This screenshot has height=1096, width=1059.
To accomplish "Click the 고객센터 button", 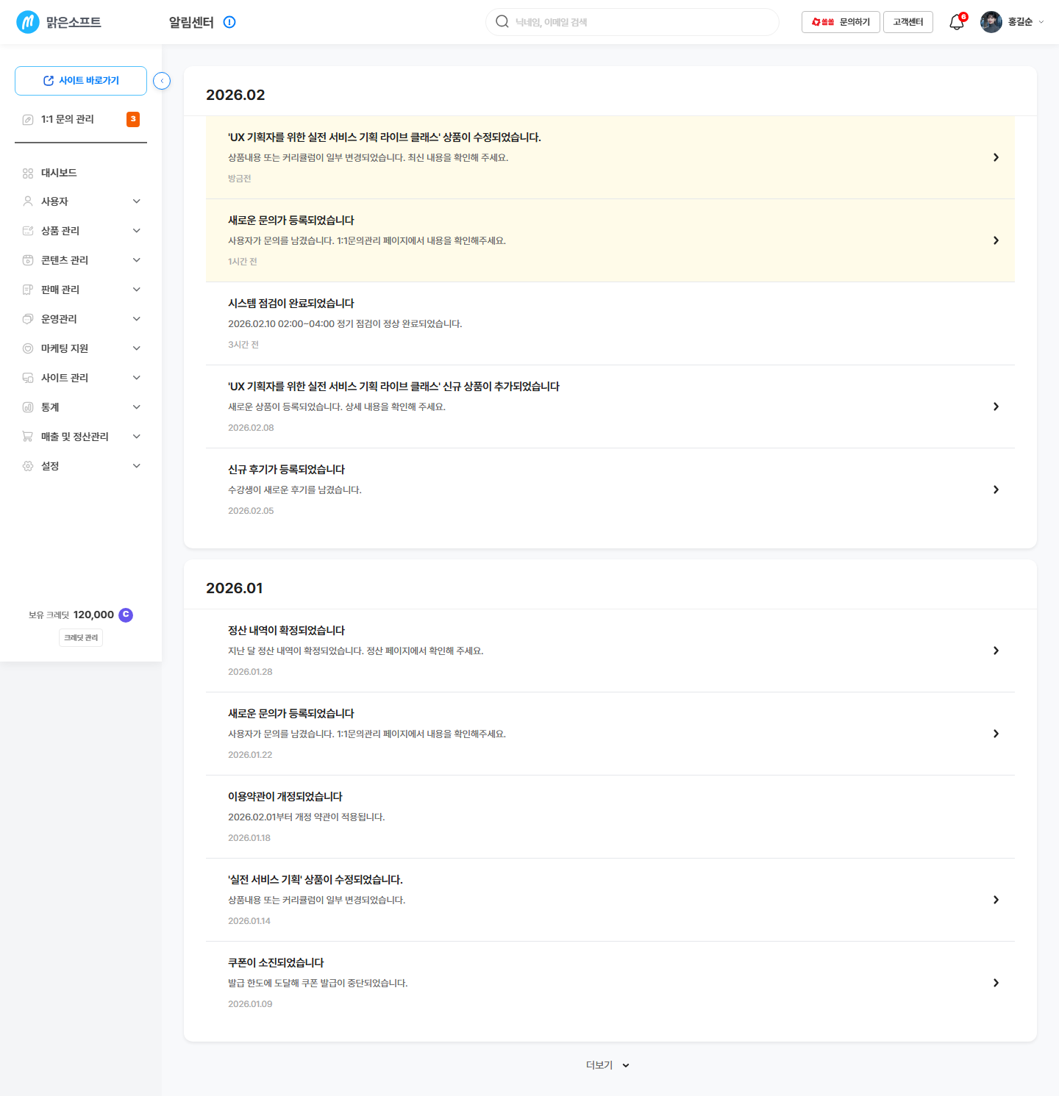I will point(908,22).
